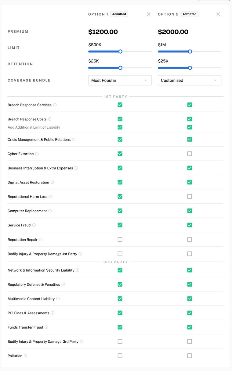
Task: Show info for Crisis Management & Public Relations
Action: pyautogui.click(x=74, y=140)
